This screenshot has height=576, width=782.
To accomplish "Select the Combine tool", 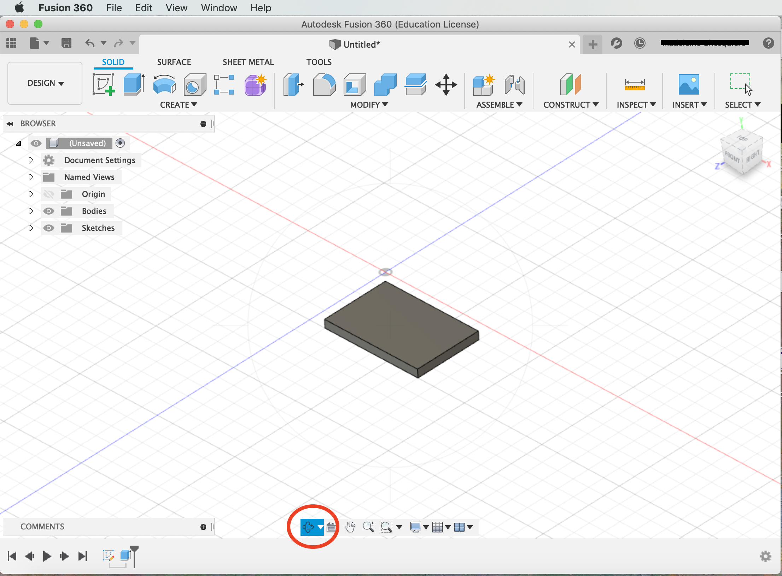I will point(385,84).
